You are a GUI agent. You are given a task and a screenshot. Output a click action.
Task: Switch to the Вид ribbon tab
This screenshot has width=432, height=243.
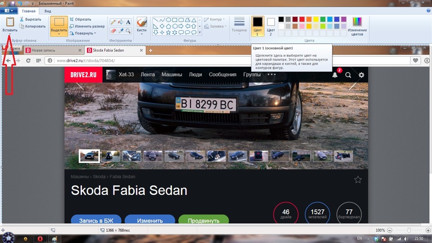(x=48, y=11)
